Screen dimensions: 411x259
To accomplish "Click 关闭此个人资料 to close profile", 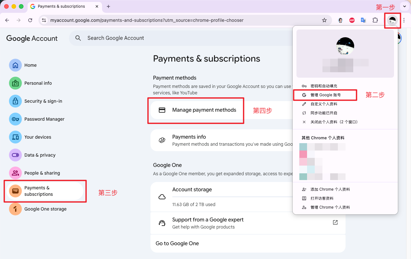I will (x=334, y=122).
